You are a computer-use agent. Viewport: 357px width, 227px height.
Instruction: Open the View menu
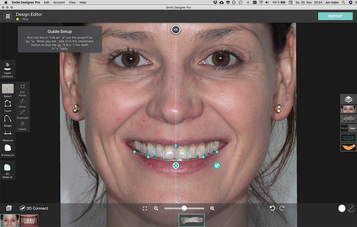[x=72, y=2]
